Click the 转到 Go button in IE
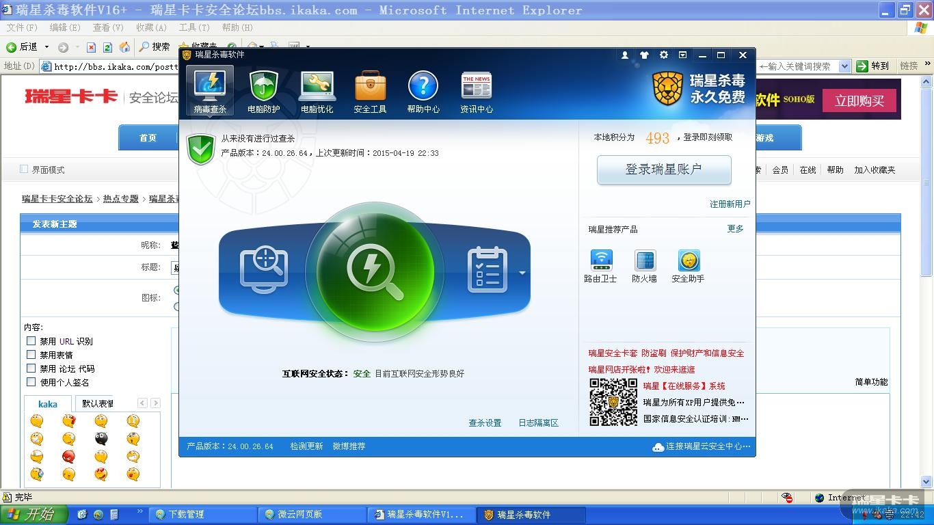 click(873, 66)
